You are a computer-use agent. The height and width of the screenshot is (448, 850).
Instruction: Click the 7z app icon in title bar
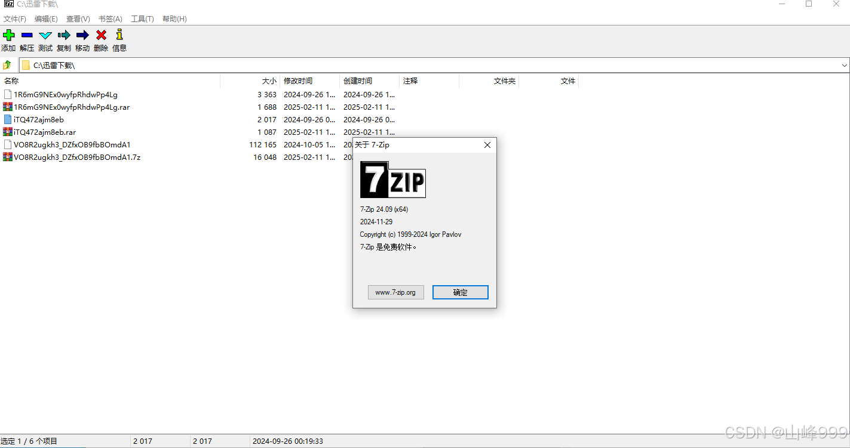tap(8, 4)
